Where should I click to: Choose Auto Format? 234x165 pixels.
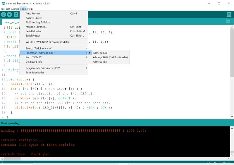[54, 13]
